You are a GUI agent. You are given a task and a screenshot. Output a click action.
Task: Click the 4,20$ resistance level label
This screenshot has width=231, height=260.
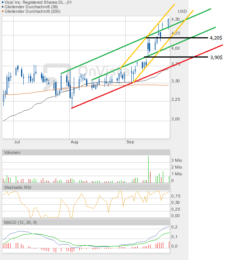[216, 38]
